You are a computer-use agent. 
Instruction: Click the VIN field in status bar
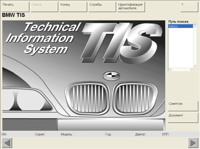[4, 134]
